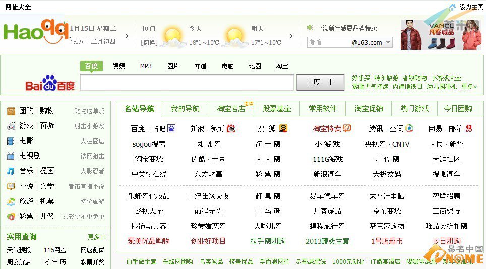
Task: Click the 好乐买 hot link
Action: (x=361, y=78)
